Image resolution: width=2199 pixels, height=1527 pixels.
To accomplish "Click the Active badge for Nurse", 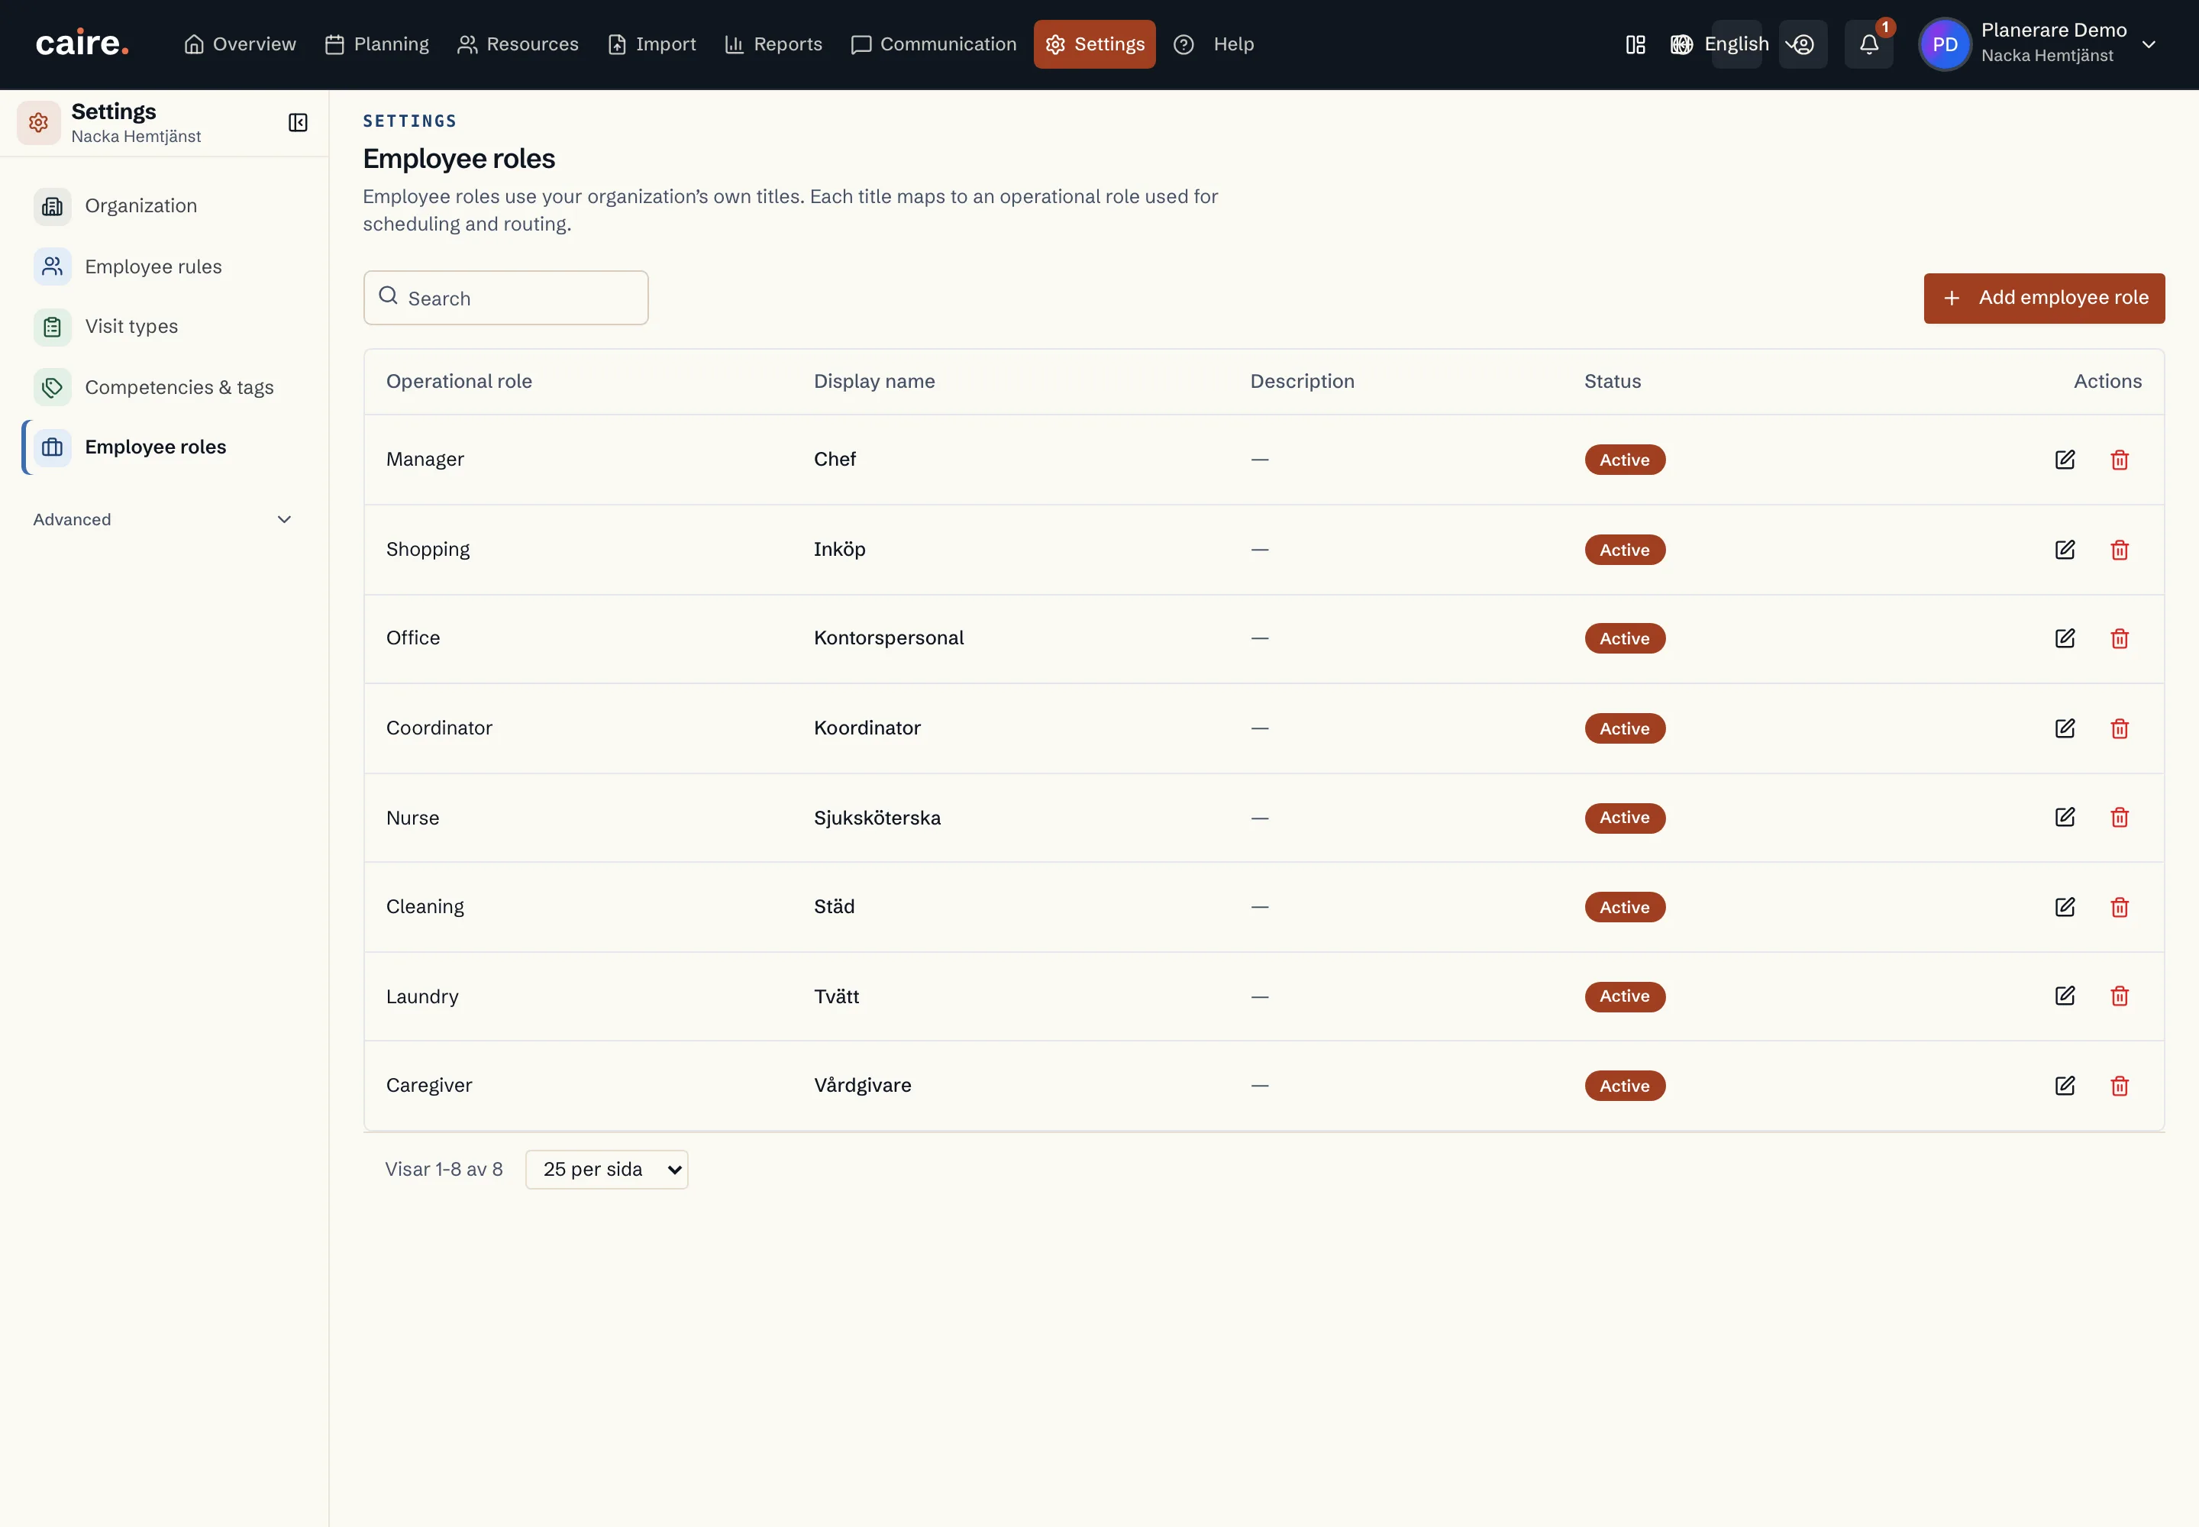I will 1625,818.
